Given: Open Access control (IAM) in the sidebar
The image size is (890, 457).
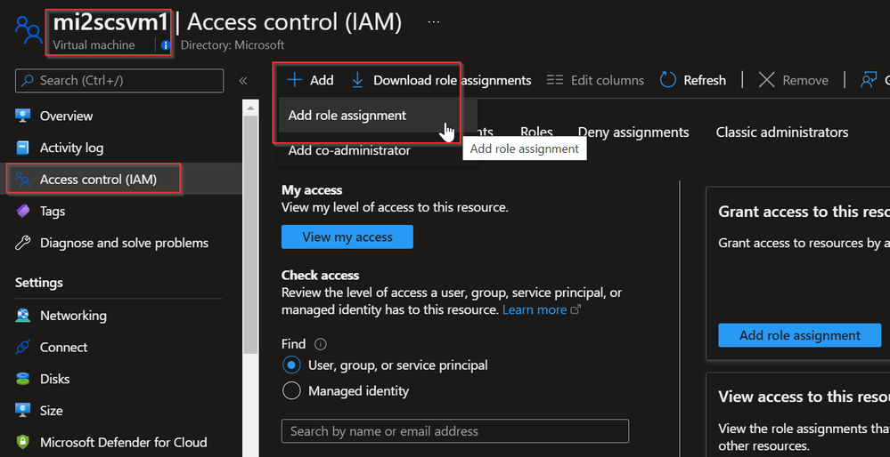Looking at the screenshot, I should coord(121,180).
